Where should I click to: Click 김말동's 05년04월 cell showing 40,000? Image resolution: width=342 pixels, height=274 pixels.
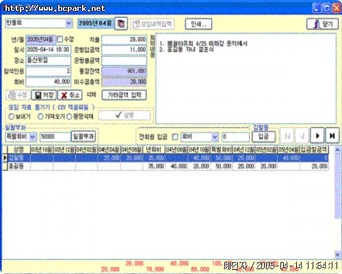[289, 158]
